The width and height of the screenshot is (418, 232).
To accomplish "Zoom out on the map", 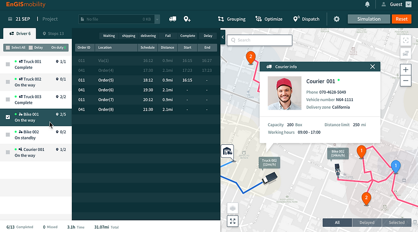I will tap(406, 81).
